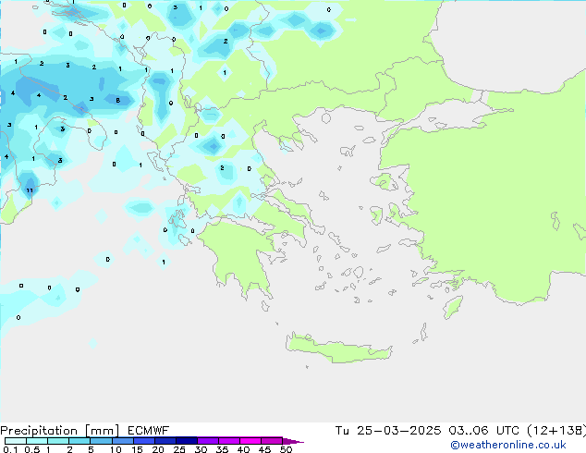Click the '20' legend scale label
The width and height of the screenshot is (586, 453).
[x=158, y=449]
